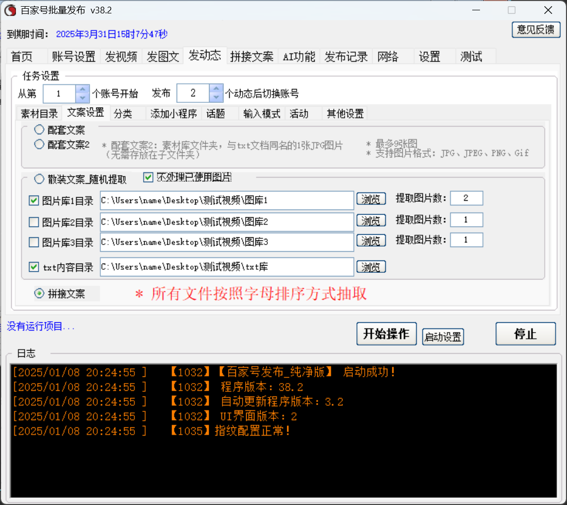Click the 图库1 path input field
This screenshot has width=567, height=505.
click(x=227, y=200)
